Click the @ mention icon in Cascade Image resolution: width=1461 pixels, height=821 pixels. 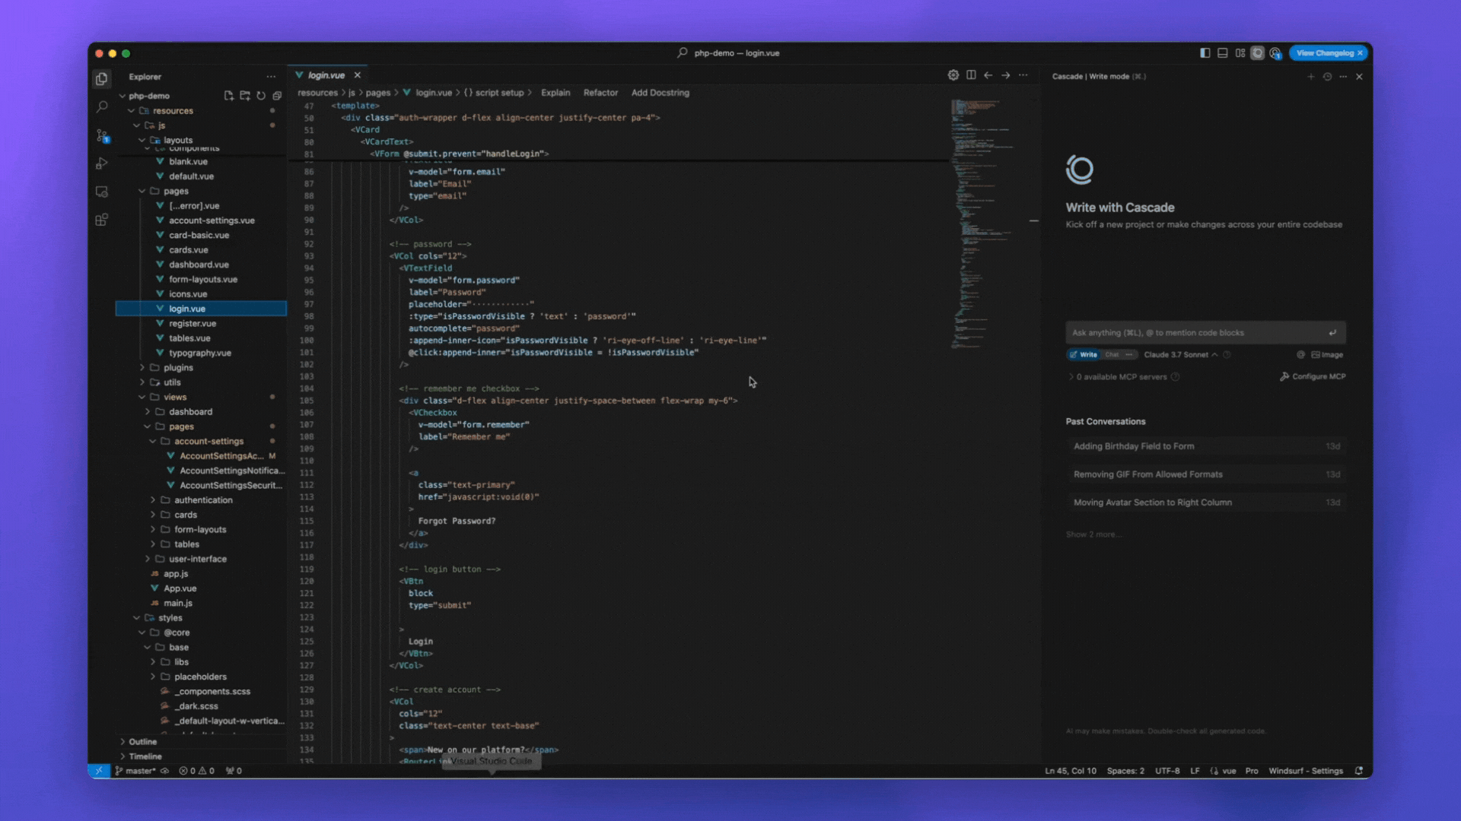(x=1300, y=355)
